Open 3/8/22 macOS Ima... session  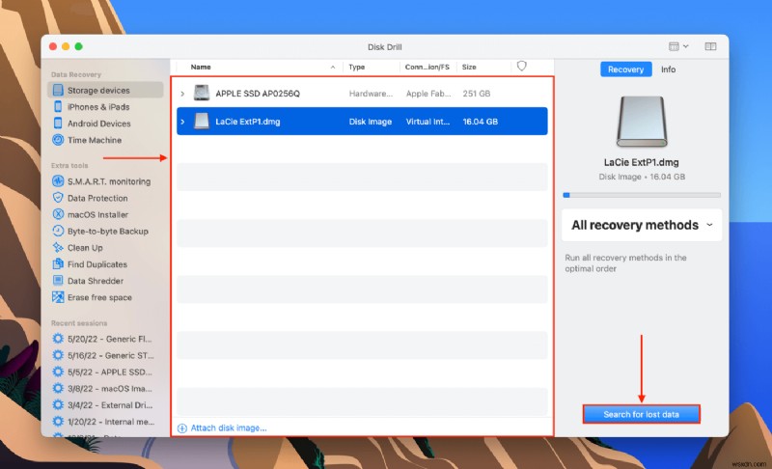[x=109, y=389]
